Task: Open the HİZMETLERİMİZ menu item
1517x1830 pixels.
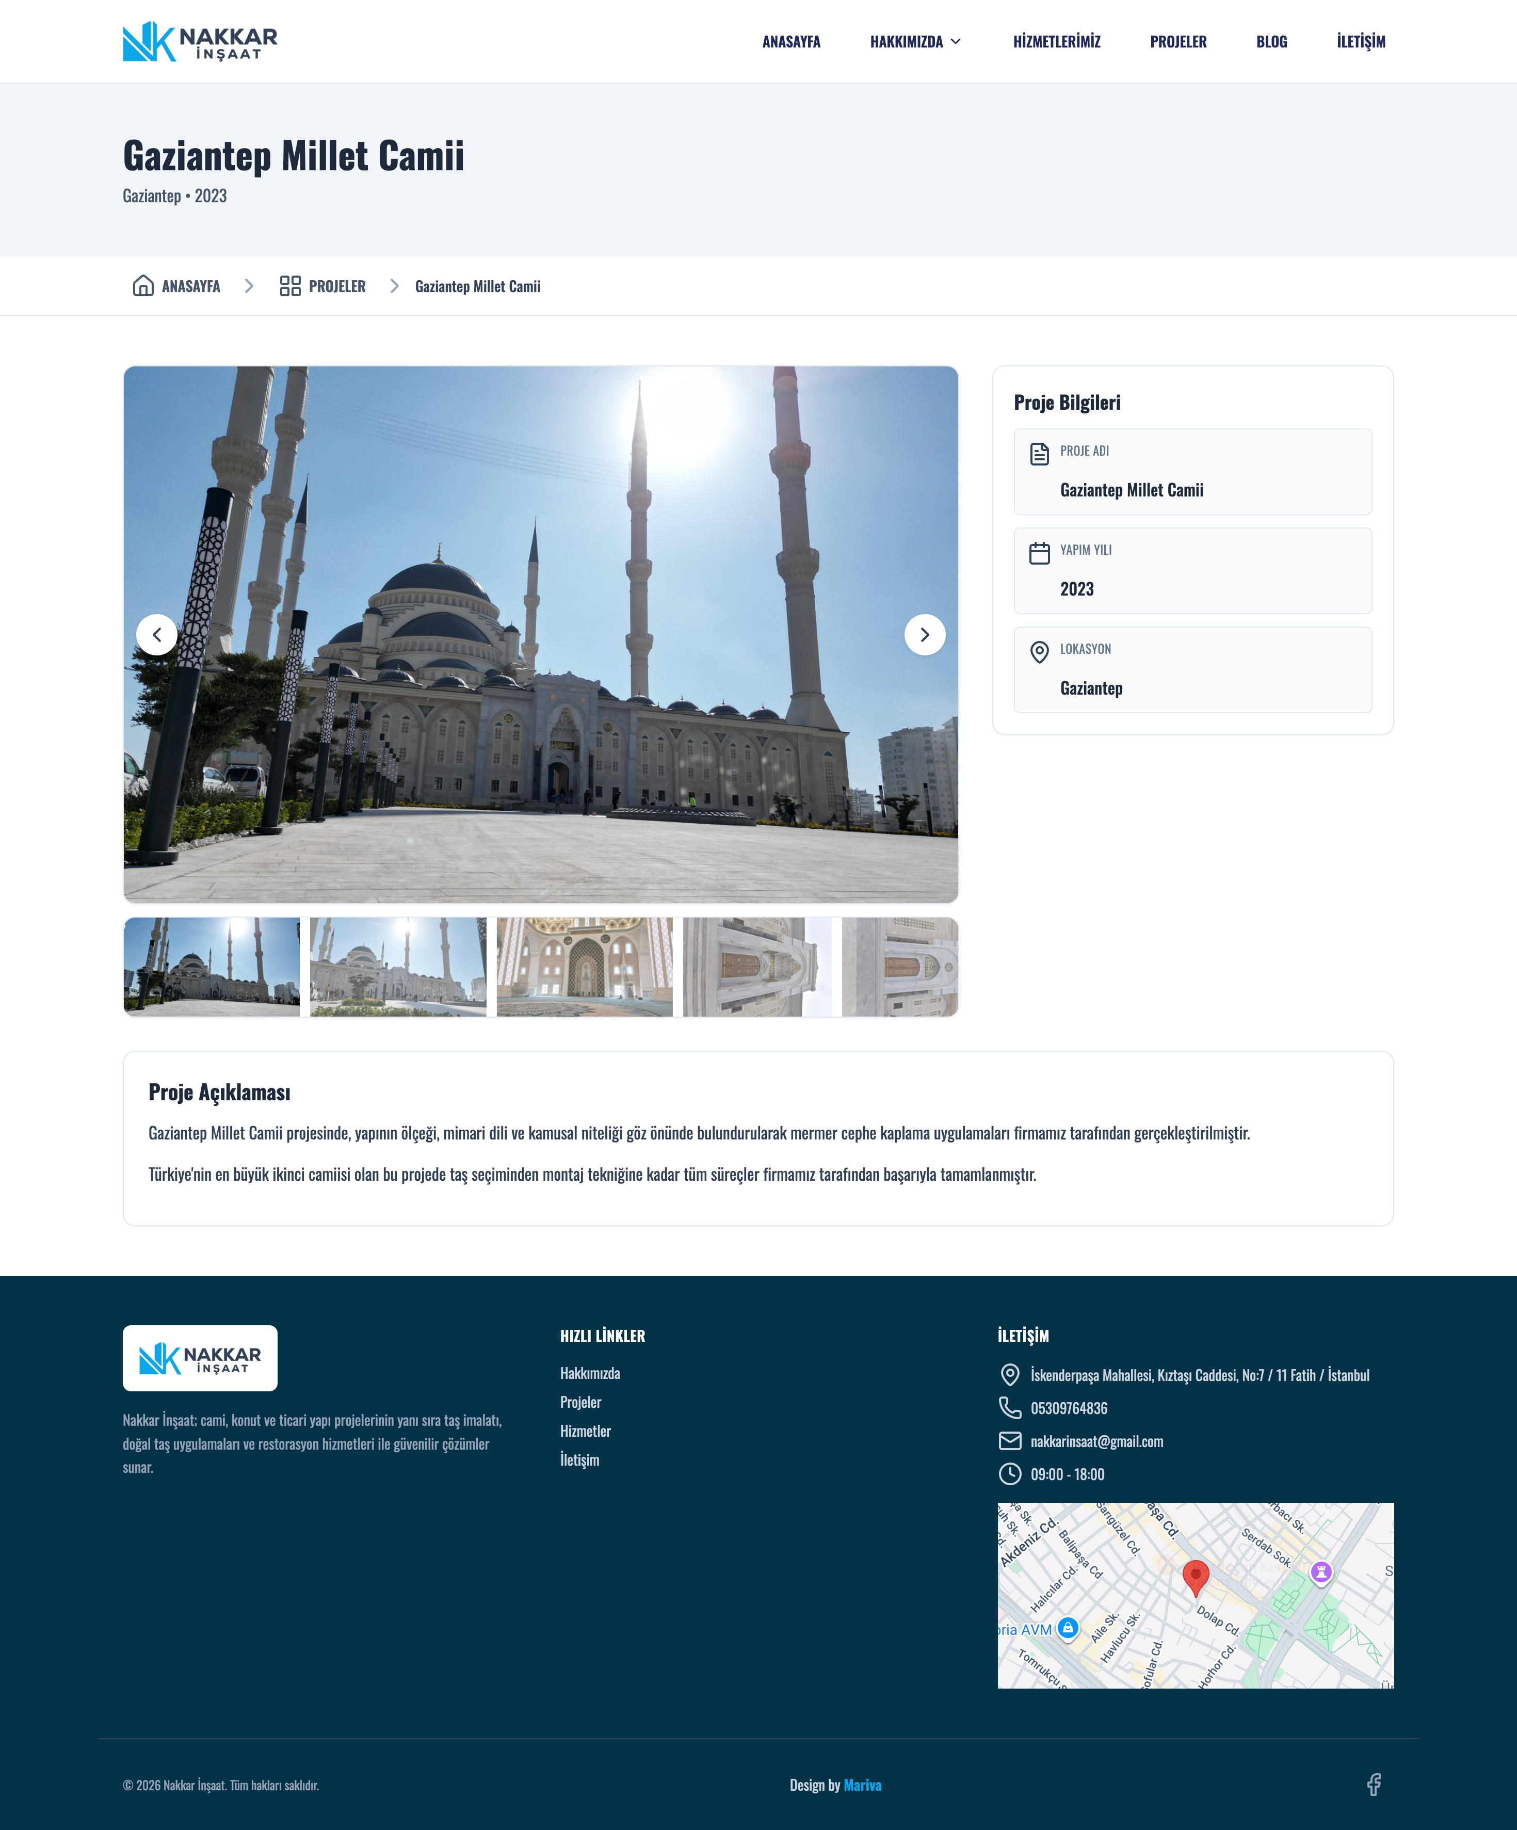Action: pos(1056,41)
